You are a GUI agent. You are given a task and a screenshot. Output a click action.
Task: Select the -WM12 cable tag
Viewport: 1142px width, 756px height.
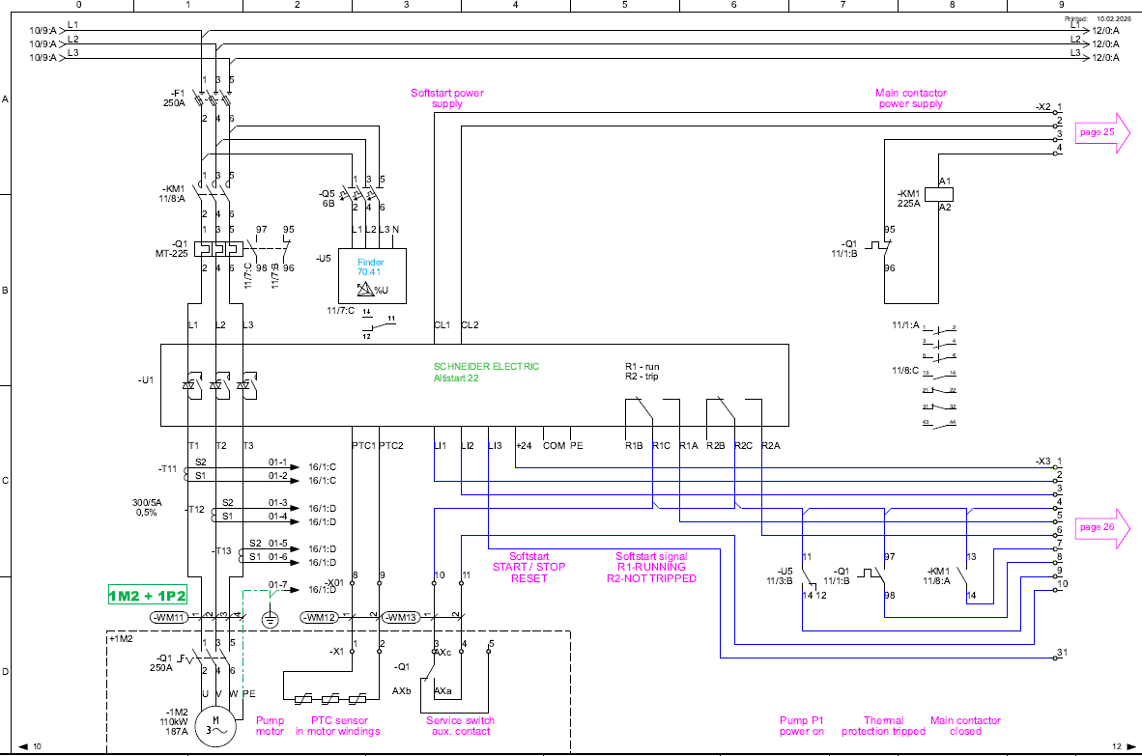tap(322, 616)
